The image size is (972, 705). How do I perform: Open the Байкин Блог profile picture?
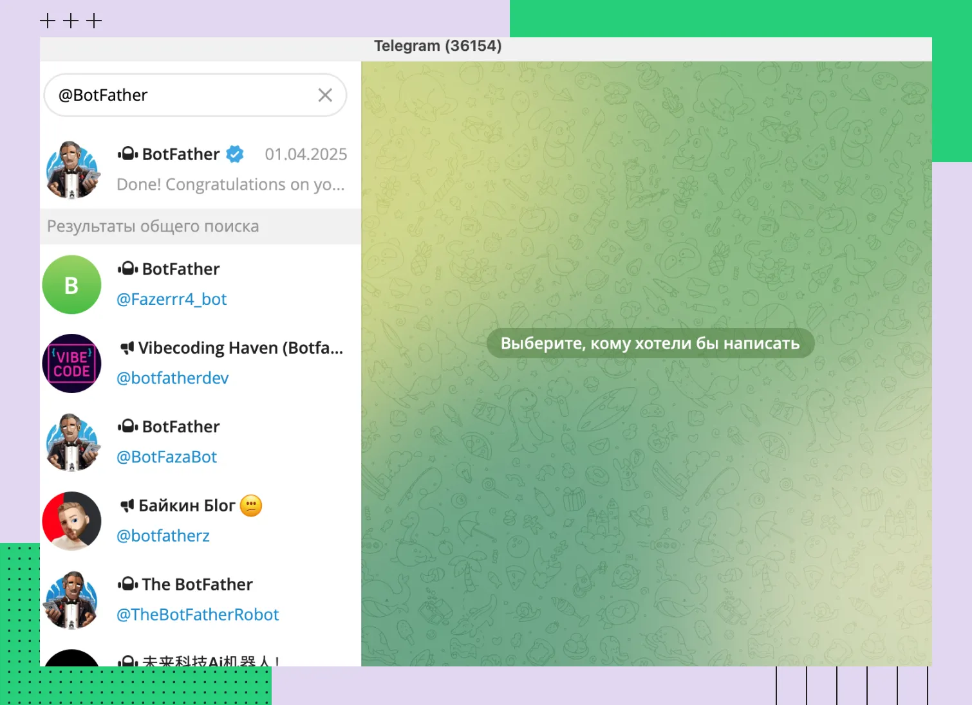71,521
